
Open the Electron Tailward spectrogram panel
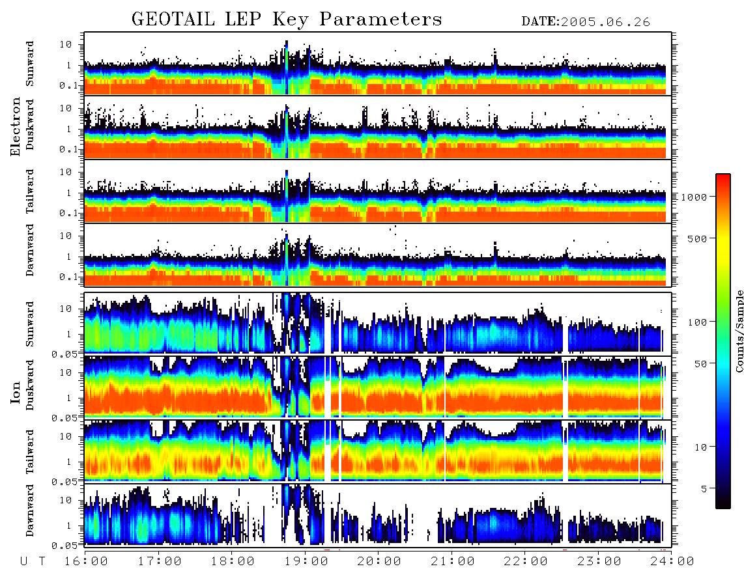point(378,191)
